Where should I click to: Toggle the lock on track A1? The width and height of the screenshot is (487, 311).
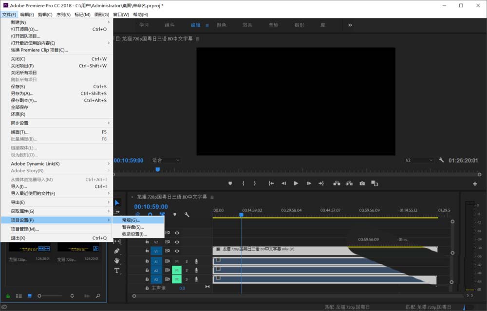point(147,261)
